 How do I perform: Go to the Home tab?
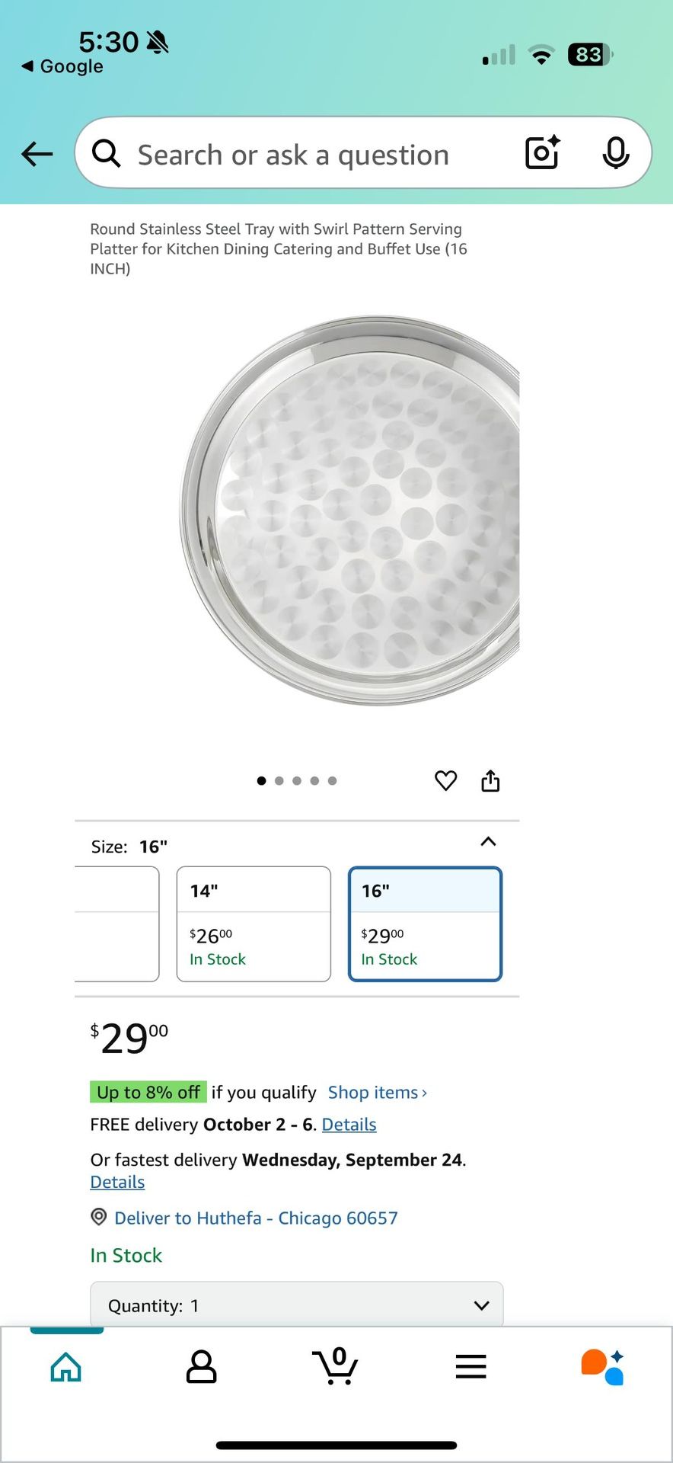66,1367
